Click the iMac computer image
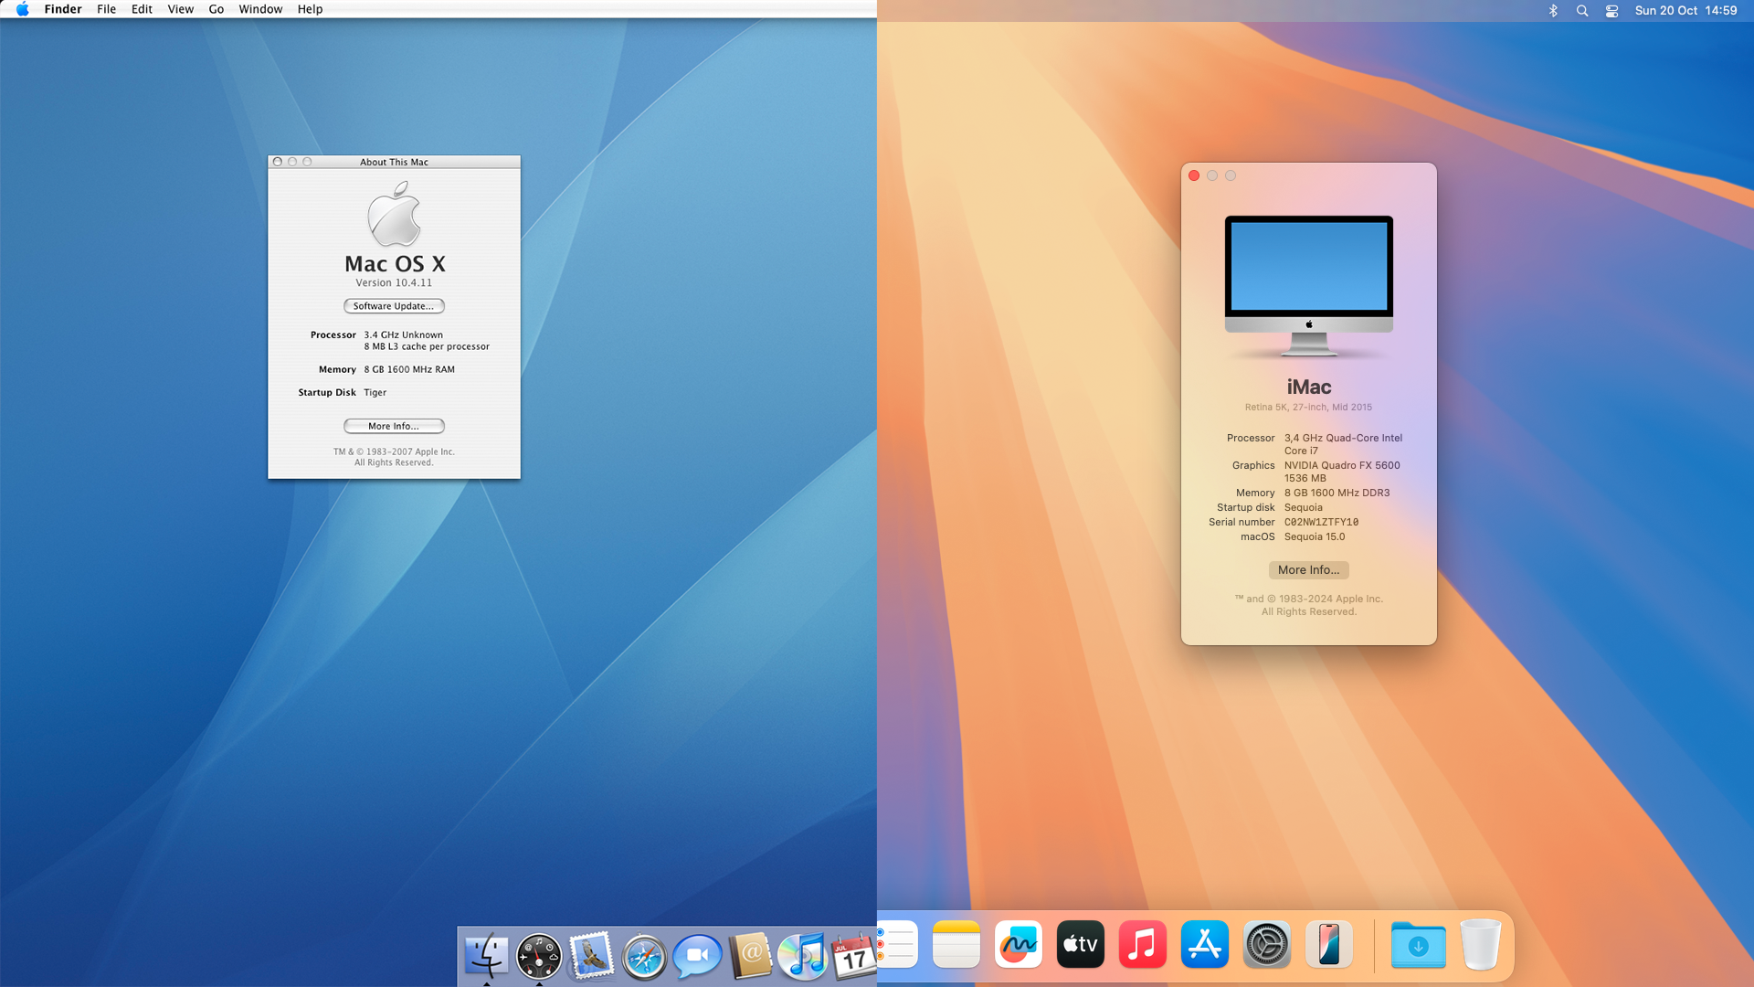 click(1309, 286)
